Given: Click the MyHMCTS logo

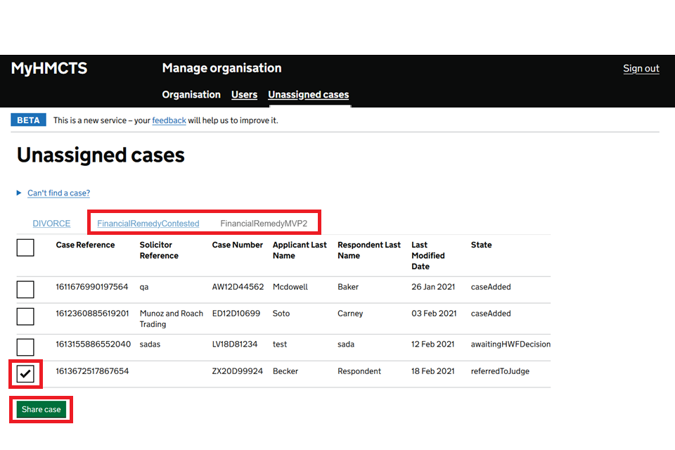Looking at the screenshot, I should pos(49,69).
